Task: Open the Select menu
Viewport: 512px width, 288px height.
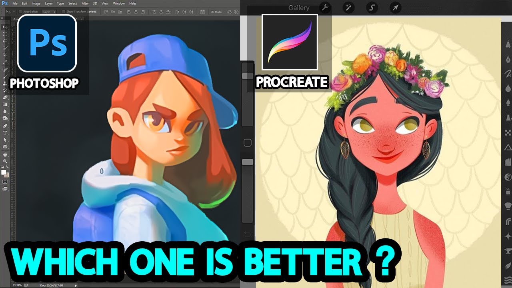Action: 72,3
